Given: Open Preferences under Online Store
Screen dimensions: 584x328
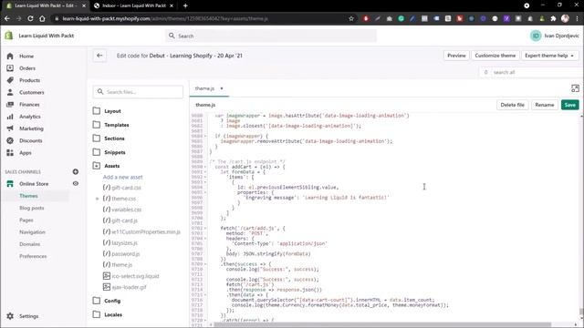Looking at the screenshot, I should [x=33, y=256].
